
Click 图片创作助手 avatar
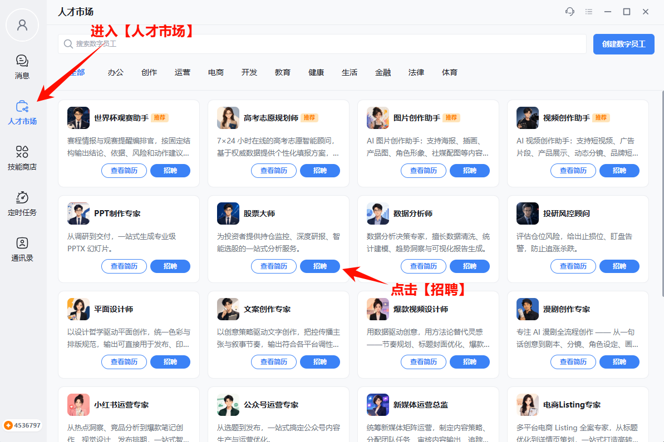click(378, 117)
